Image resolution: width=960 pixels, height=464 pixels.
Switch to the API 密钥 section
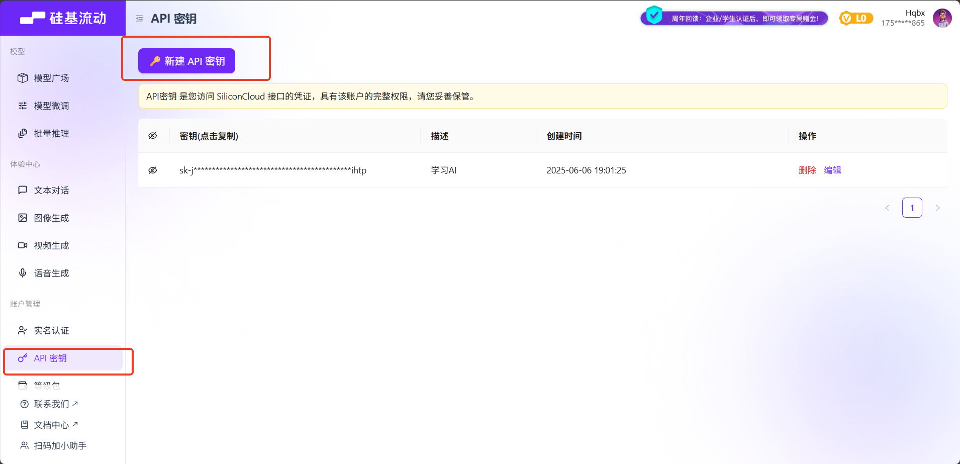coord(50,358)
